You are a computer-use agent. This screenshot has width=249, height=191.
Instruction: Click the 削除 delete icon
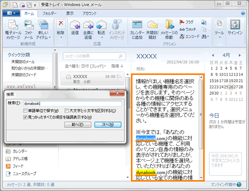pos(61,23)
